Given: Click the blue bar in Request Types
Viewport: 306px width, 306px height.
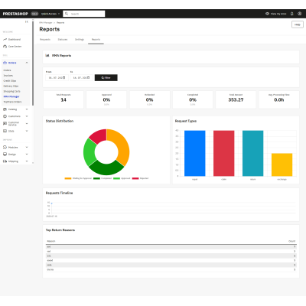Looking at the screenshot, I should click(195, 153).
